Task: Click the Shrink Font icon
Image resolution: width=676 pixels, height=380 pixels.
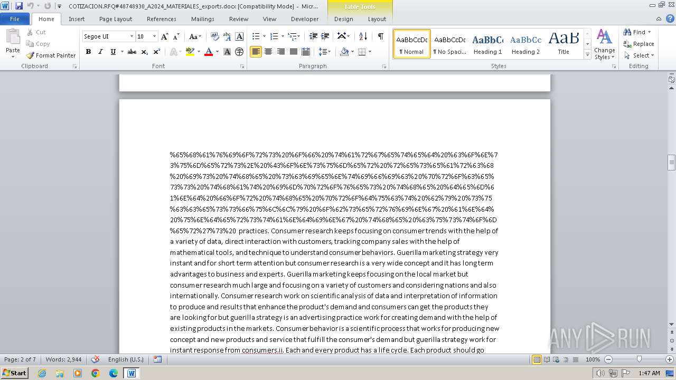Action: (x=176, y=36)
